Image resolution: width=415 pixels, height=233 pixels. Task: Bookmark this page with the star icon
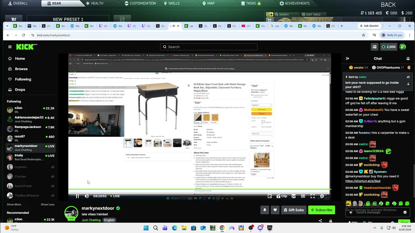pos(363,35)
